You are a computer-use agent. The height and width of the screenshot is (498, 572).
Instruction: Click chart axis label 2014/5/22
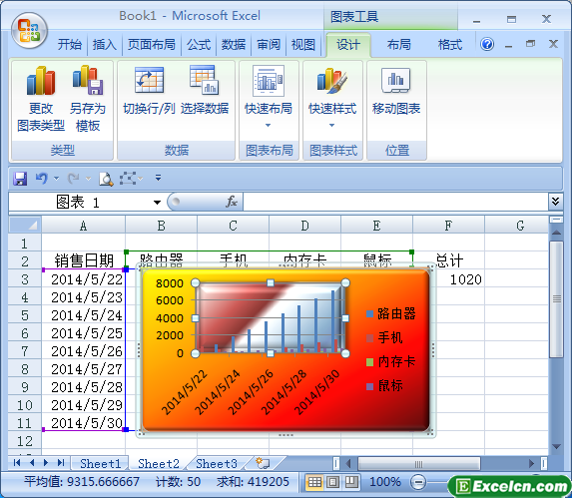(185, 392)
